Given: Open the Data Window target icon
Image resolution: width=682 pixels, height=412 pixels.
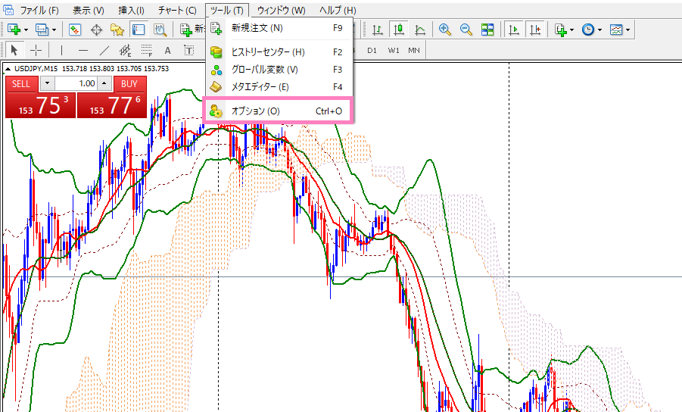Looking at the screenshot, I should pyautogui.click(x=96, y=30).
